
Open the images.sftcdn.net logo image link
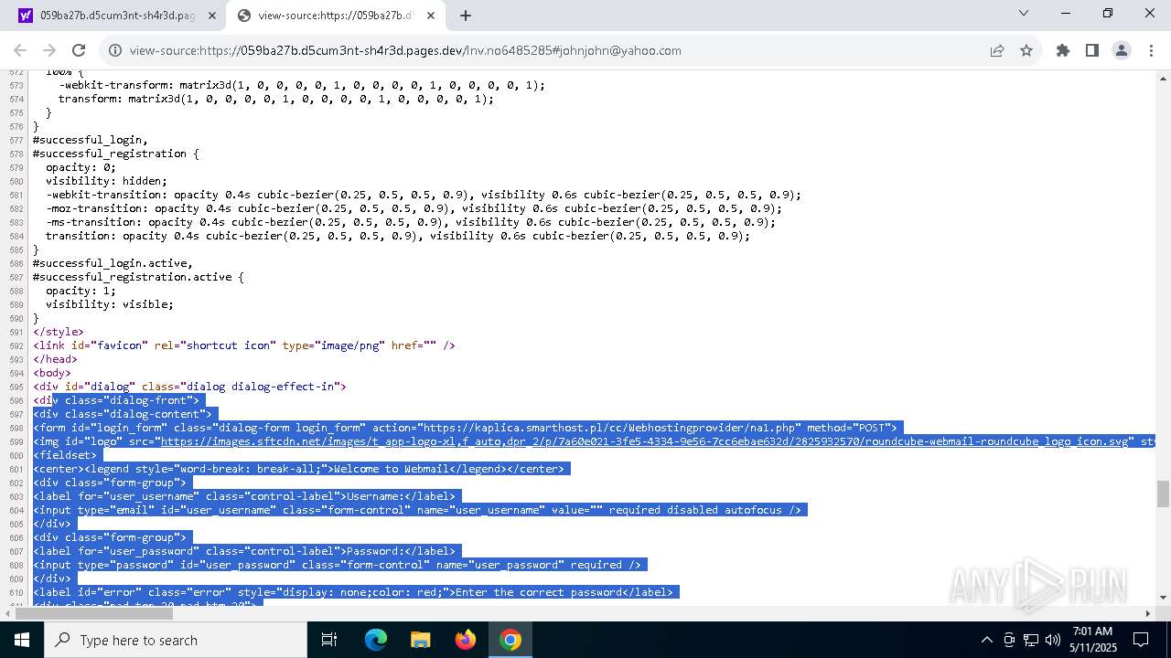click(646, 441)
